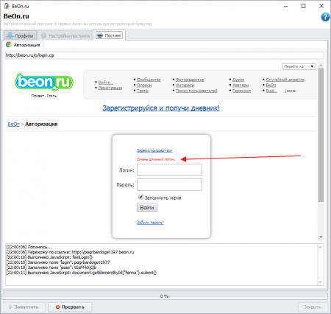The image size is (331, 314).
Task: Select the Авторизация browser tab
Action: (23, 45)
